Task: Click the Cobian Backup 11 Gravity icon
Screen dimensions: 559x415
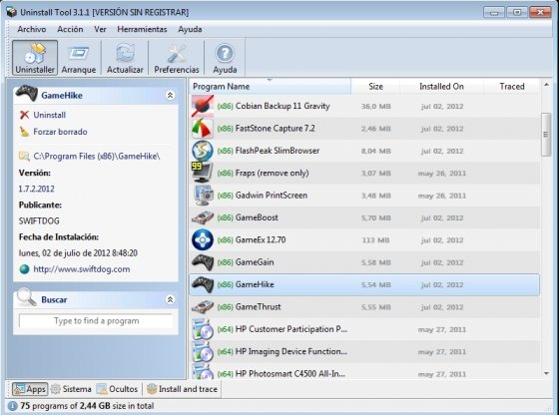Action: tap(203, 106)
